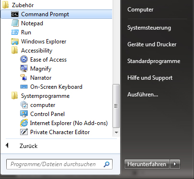Collapse the Systemprogramme folder

(41, 96)
